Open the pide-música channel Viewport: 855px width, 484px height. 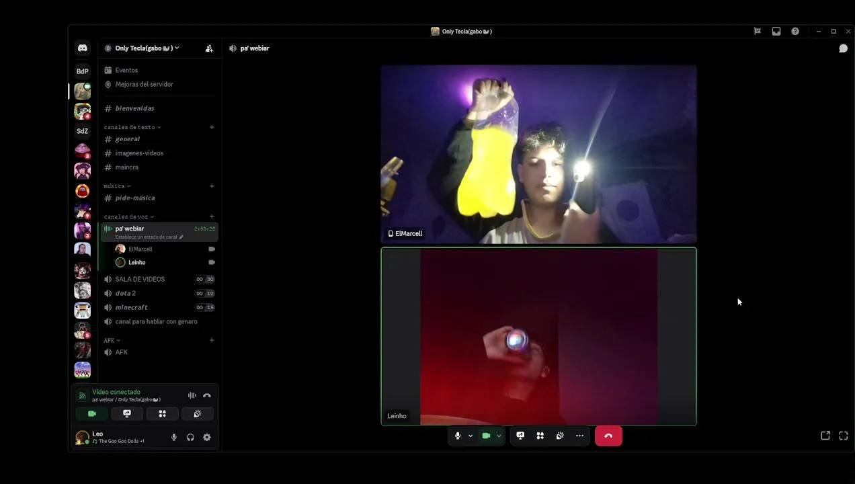(159, 198)
